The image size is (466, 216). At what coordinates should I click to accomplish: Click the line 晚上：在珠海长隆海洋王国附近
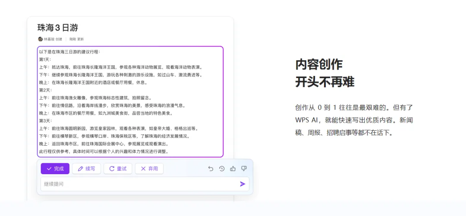pos(93,83)
